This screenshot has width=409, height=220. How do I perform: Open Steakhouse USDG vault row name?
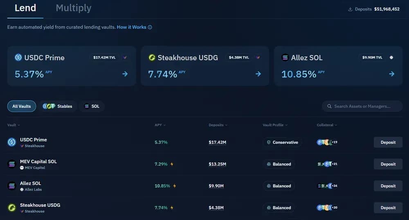(40, 205)
